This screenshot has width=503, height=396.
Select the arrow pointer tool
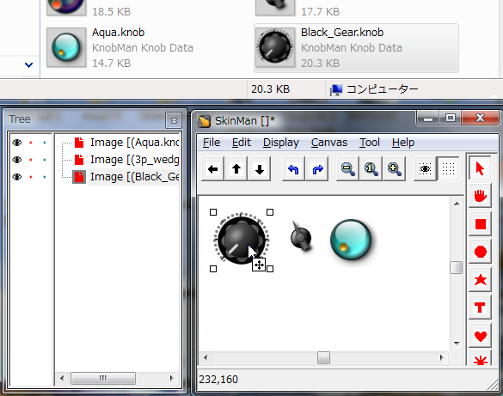(x=480, y=168)
